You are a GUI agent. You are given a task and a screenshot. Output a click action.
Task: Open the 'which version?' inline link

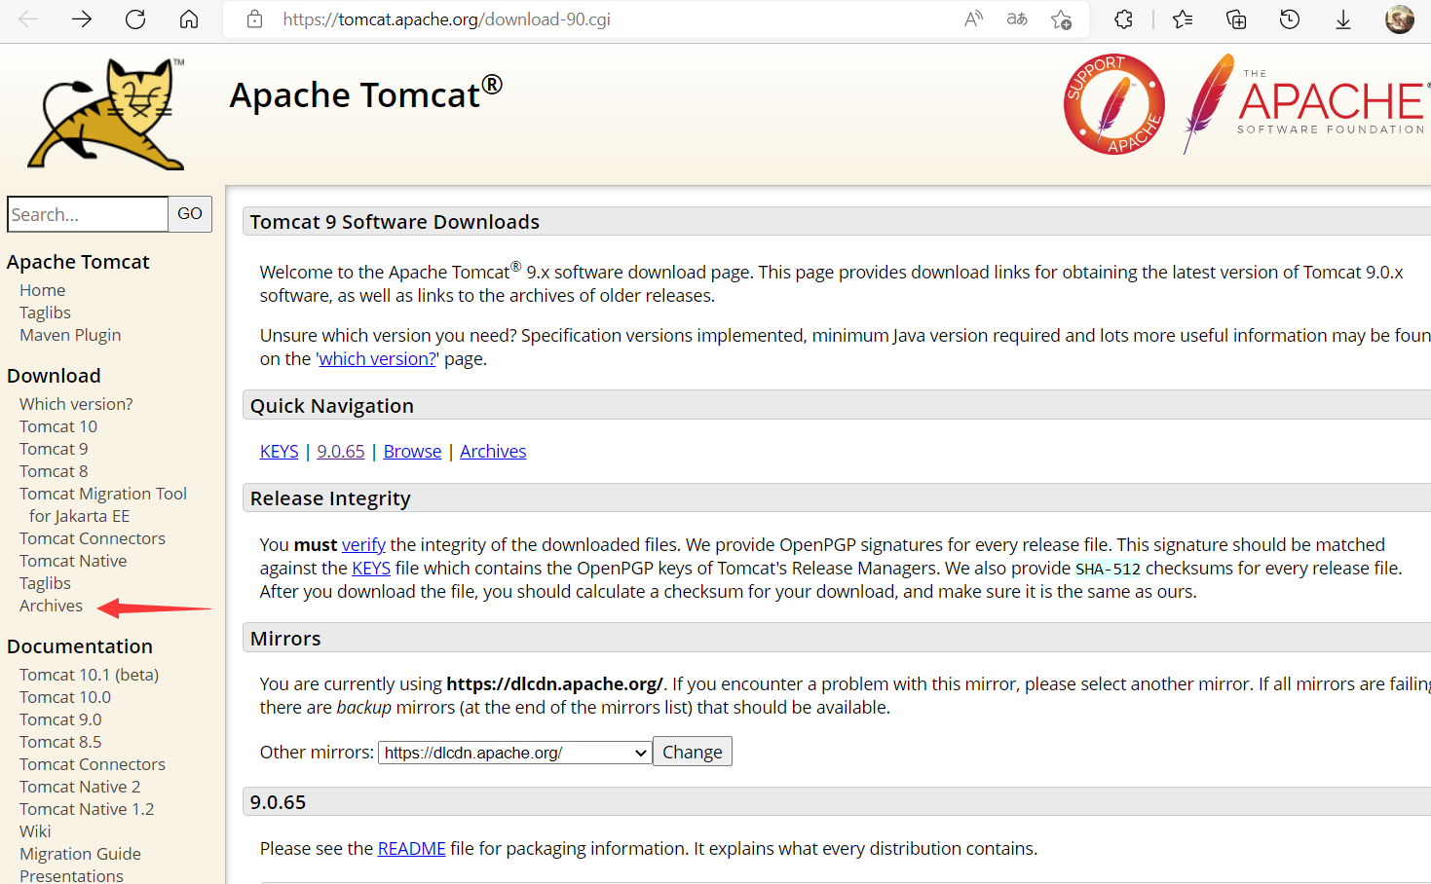[378, 358]
